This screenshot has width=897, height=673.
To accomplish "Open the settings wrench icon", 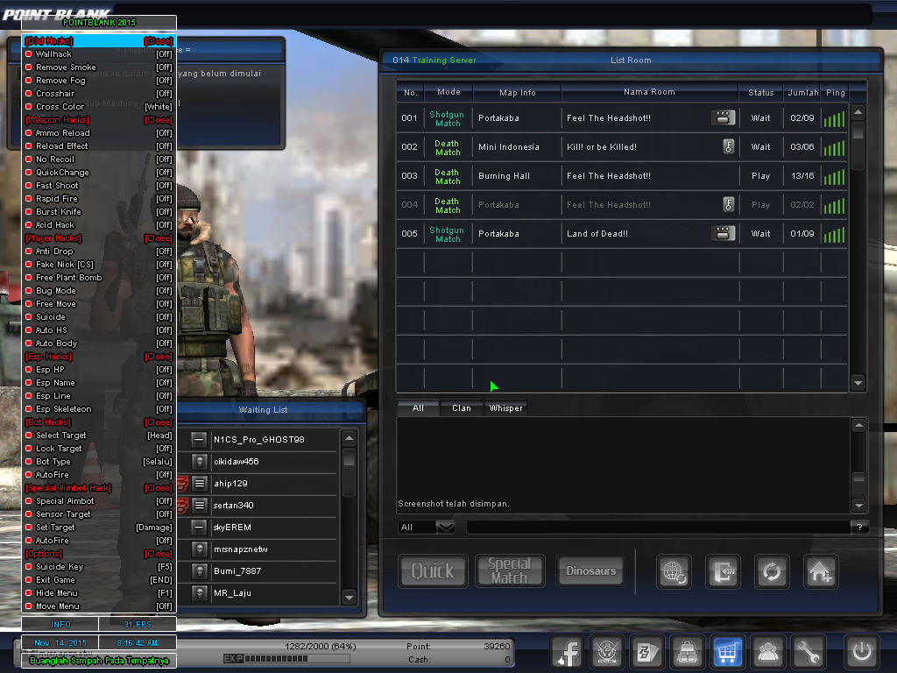I will tap(808, 651).
